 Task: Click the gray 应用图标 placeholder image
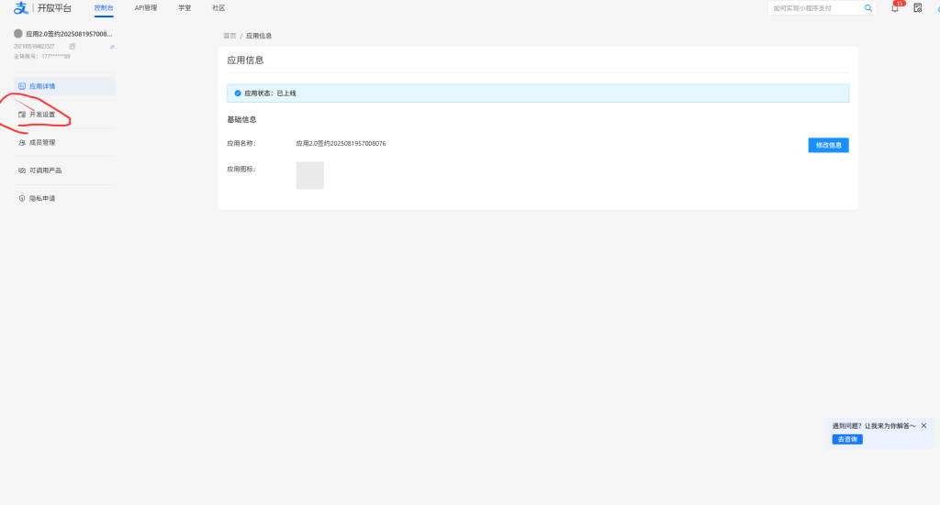pyautogui.click(x=309, y=175)
